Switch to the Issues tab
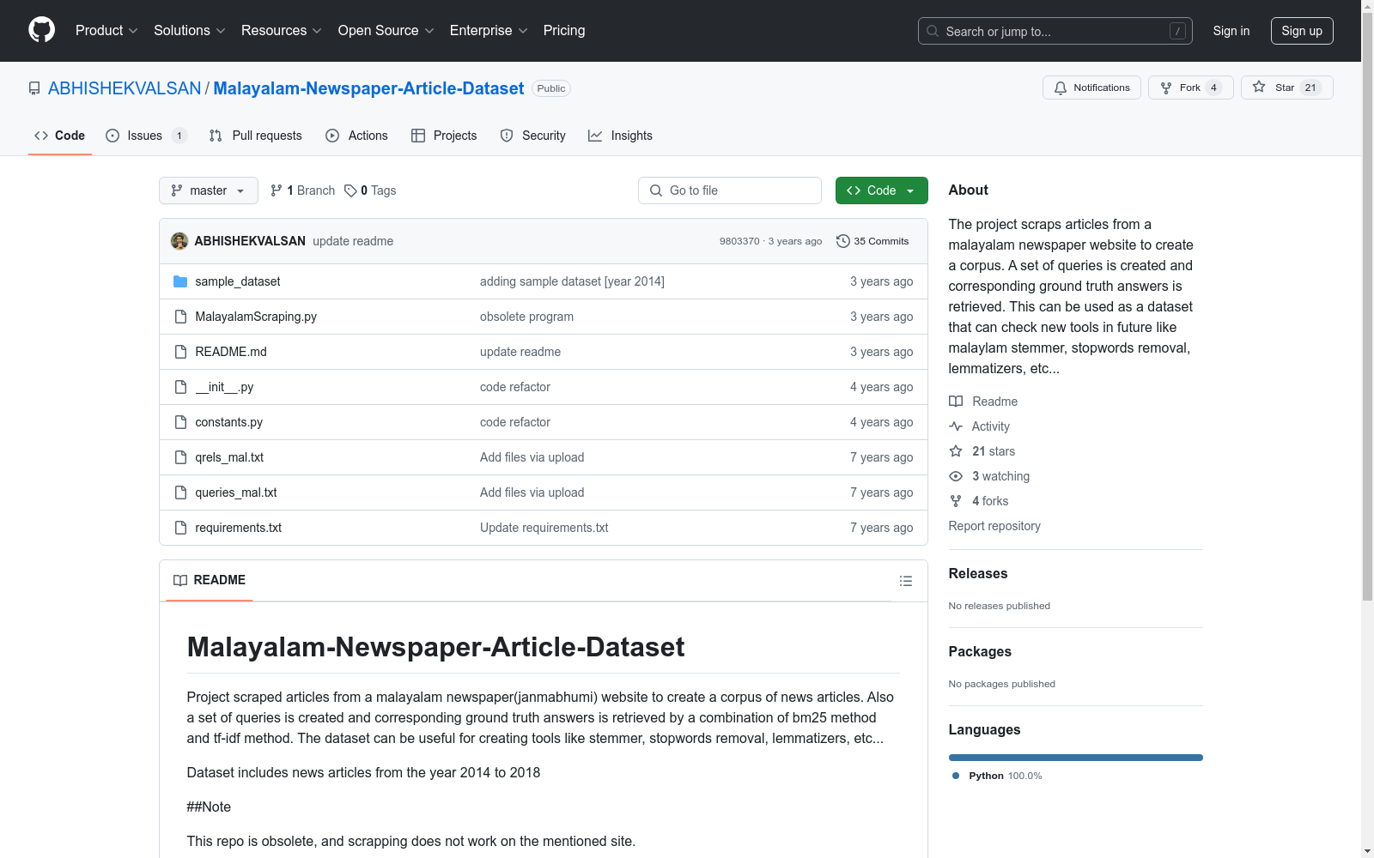1374x858 pixels. (x=147, y=136)
